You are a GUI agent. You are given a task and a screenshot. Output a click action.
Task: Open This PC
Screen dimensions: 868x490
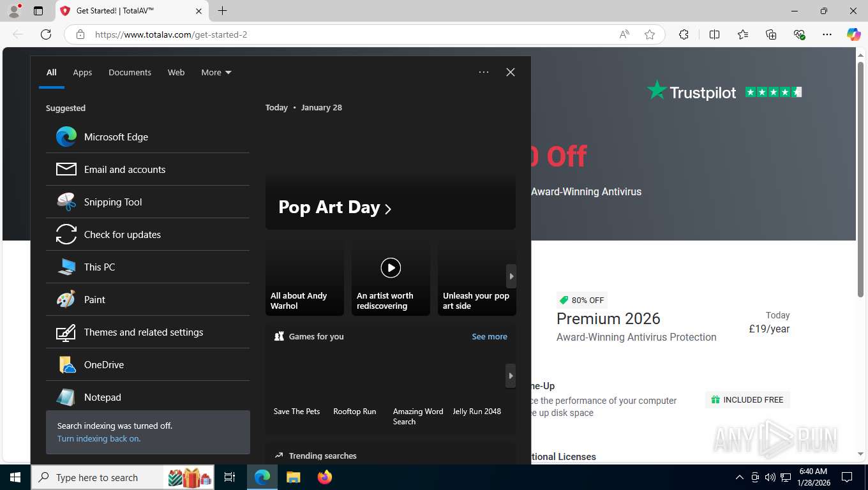tap(147, 267)
